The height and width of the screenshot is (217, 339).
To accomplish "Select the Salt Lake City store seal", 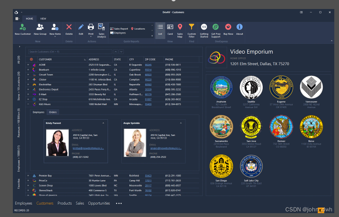I will pos(251,166).
